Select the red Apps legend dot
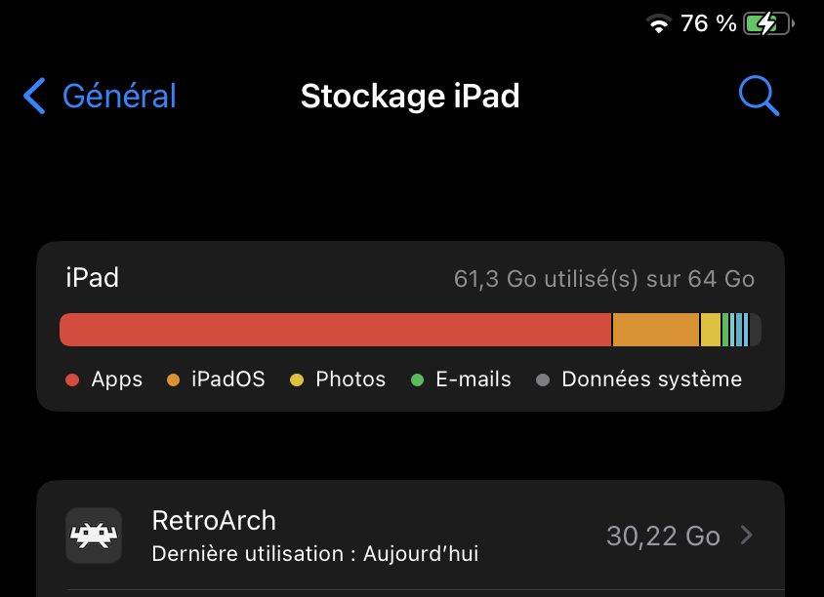 coord(71,380)
